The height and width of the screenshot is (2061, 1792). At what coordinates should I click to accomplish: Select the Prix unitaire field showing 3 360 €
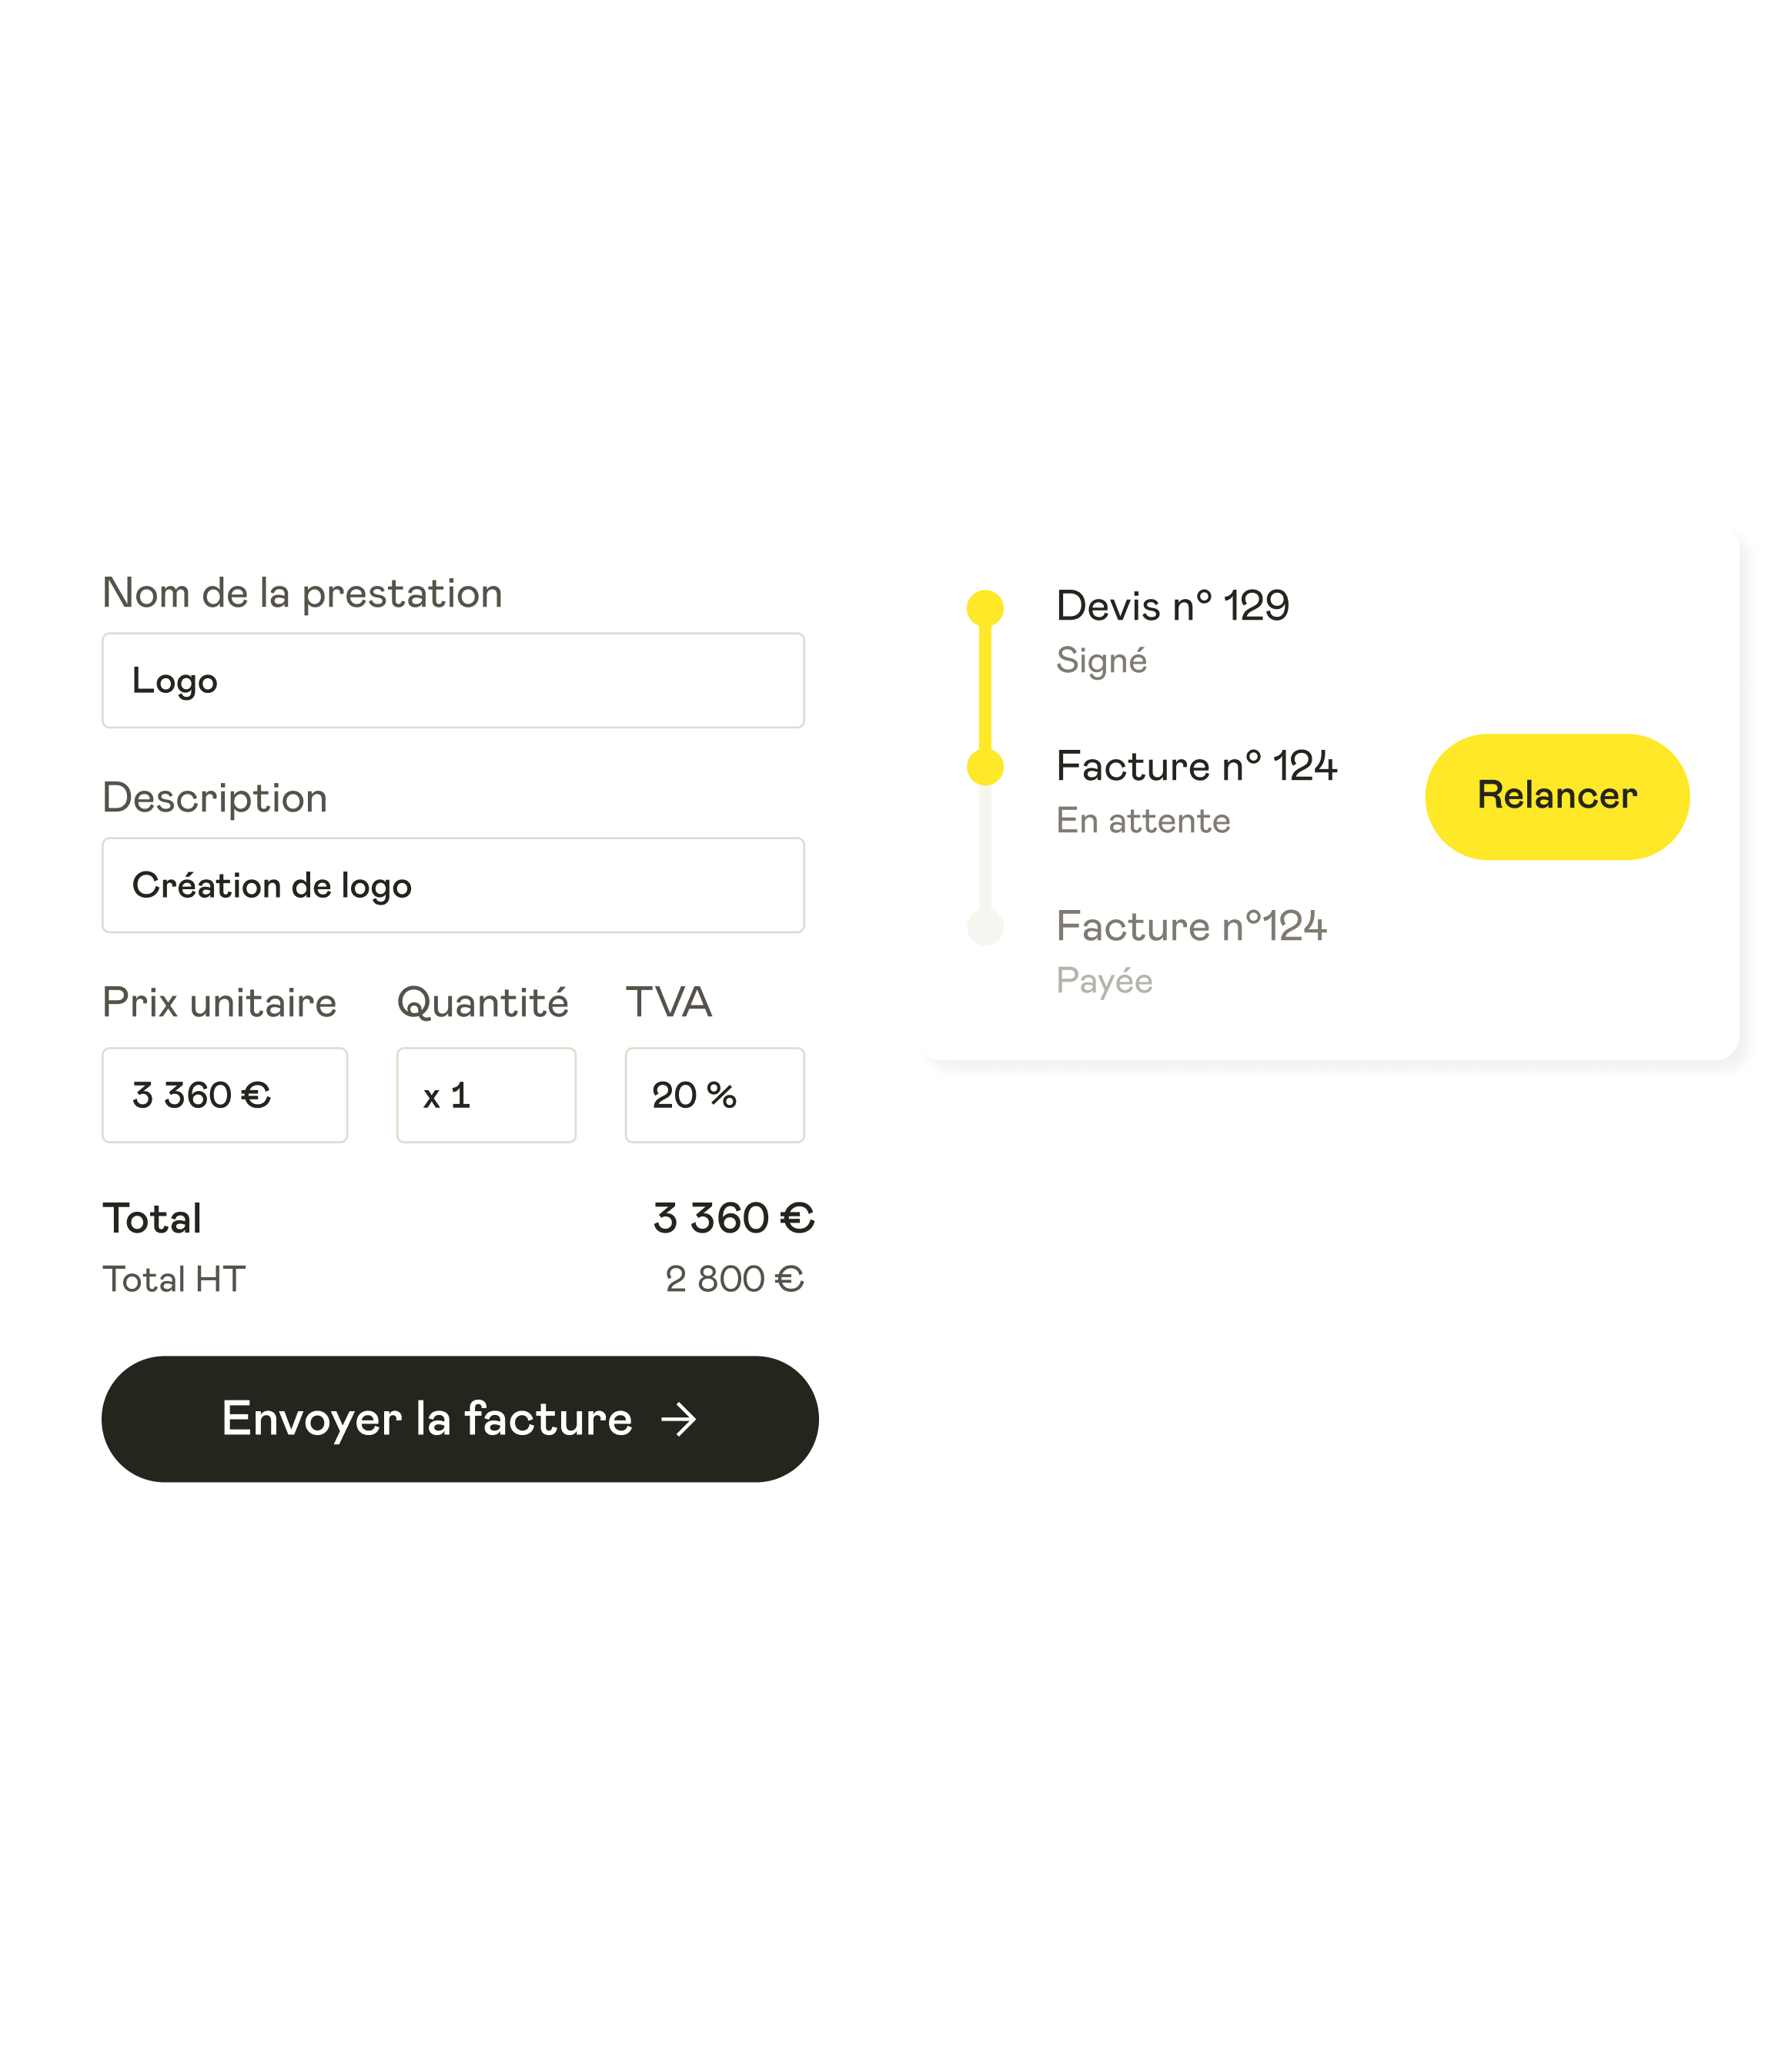click(225, 1095)
